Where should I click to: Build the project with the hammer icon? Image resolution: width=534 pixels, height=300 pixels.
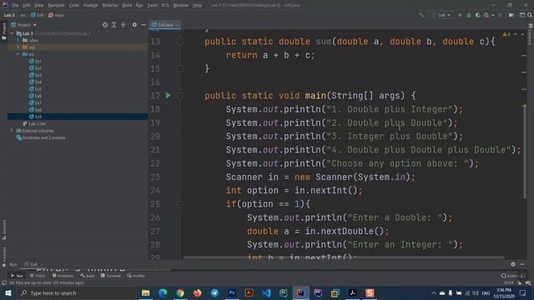tap(421, 15)
